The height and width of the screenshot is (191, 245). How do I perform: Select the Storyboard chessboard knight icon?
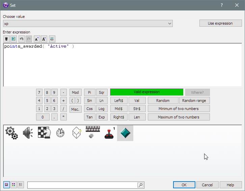point(44,133)
